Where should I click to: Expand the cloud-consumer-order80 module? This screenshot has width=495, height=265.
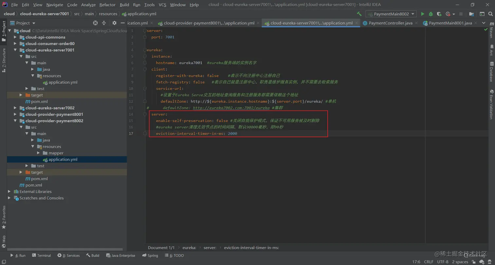[x=15, y=44]
